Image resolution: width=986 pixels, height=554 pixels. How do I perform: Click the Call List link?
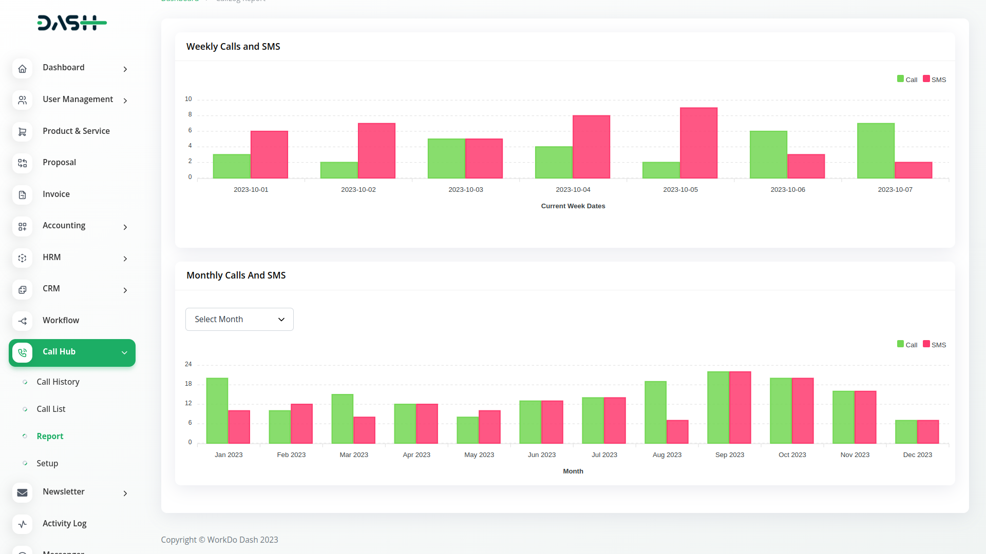point(51,409)
